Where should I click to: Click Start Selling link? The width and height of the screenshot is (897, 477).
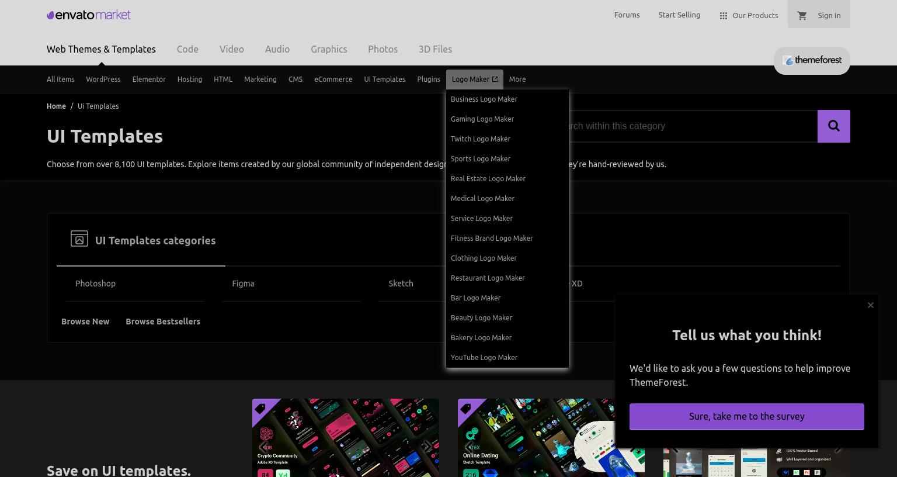679,15
